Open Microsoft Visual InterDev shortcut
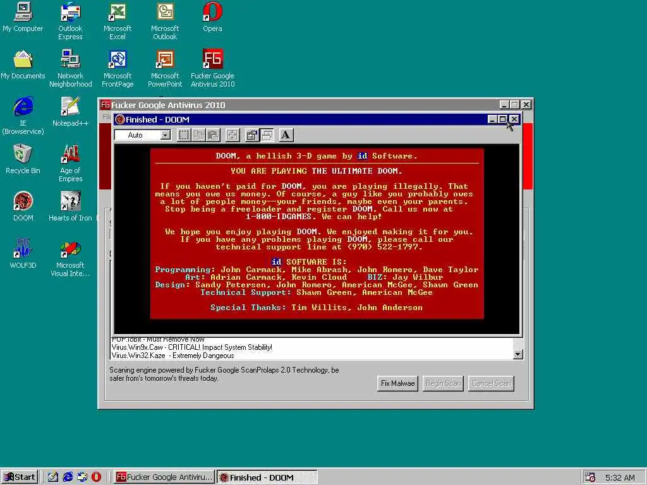Viewport: 647px width, 485px height. 70,258
